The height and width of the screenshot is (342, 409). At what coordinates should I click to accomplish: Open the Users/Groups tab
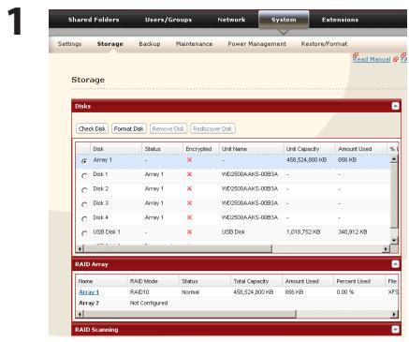(x=168, y=20)
